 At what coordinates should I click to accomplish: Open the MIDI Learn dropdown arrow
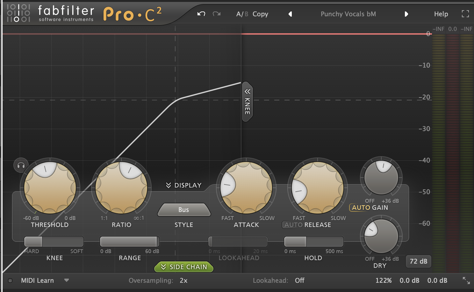coord(67,281)
